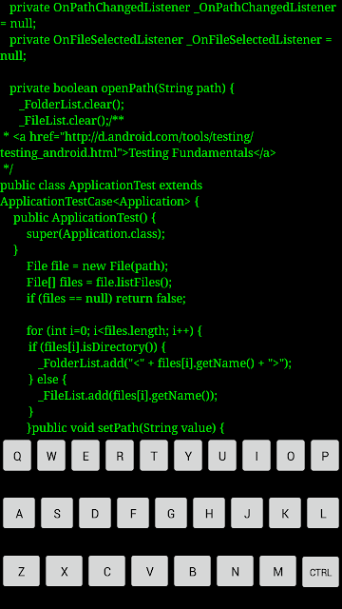Viewport: 342px width, 609px height.
Task: Tap the H key
Action: pyautogui.click(x=209, y=513)
